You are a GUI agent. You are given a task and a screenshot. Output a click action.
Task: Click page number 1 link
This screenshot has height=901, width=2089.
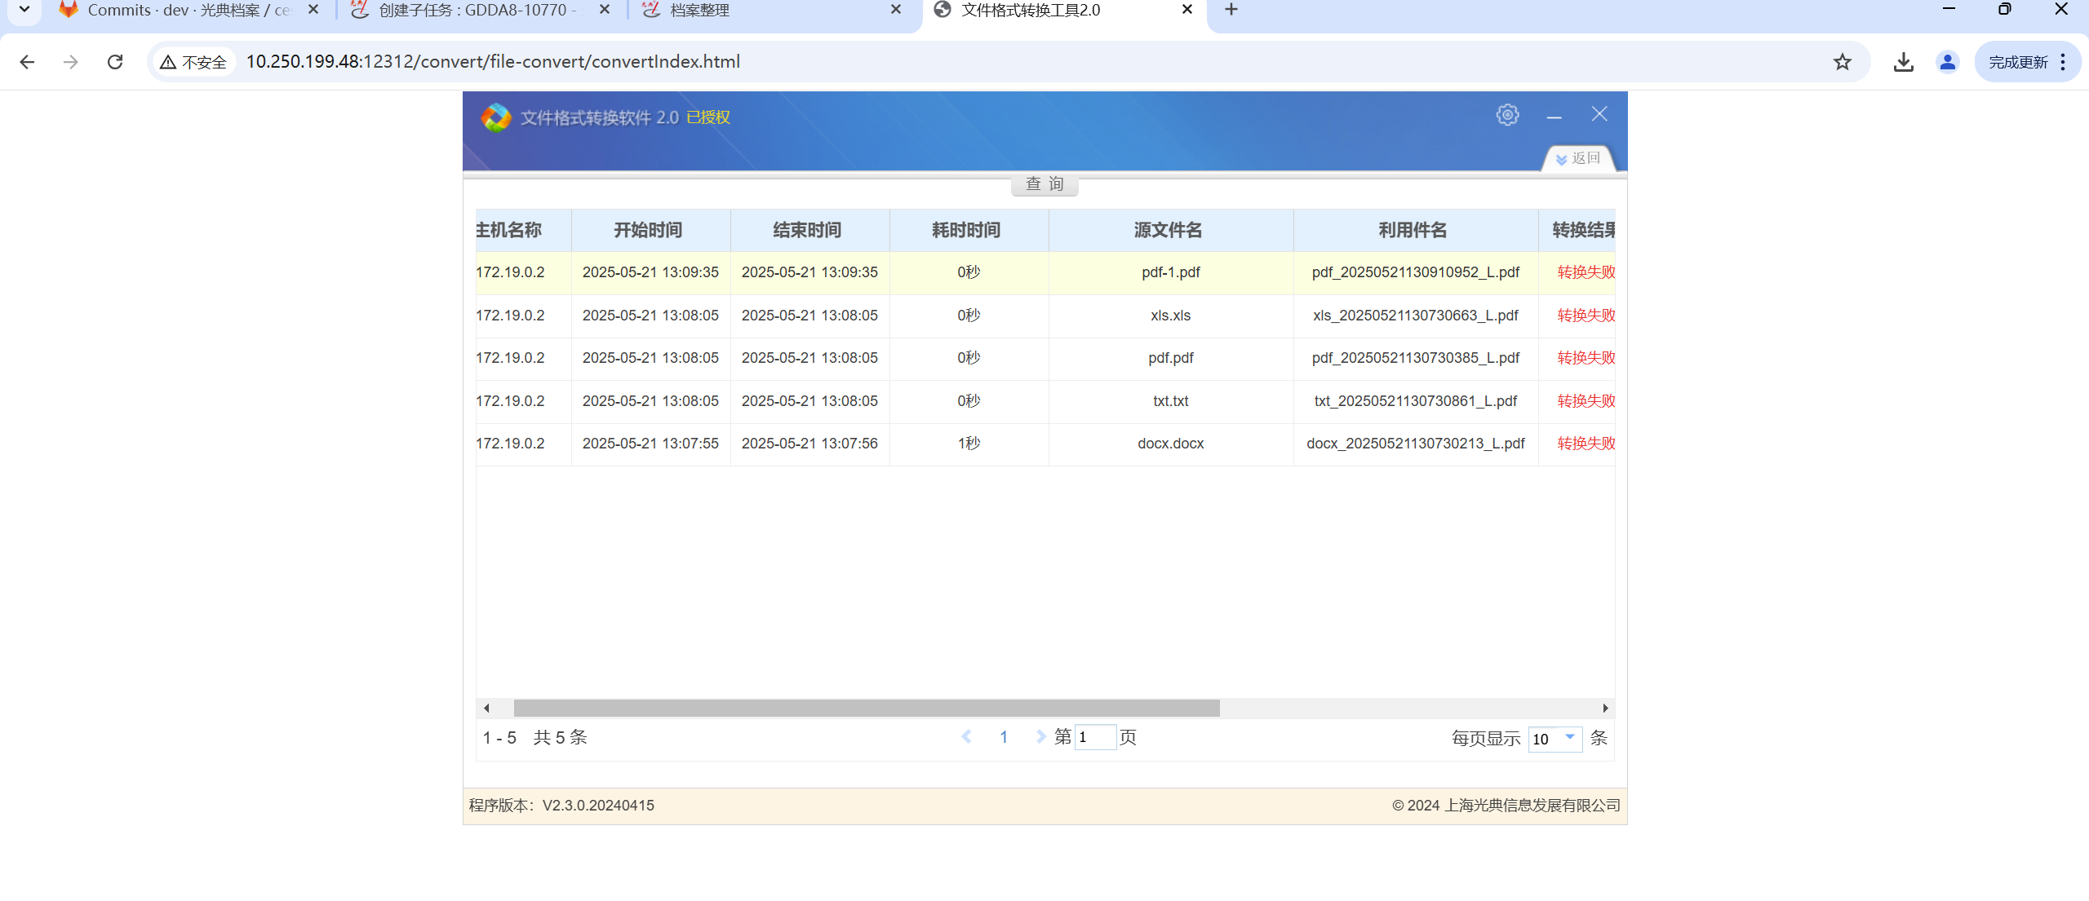click(x=1004, y=737)
